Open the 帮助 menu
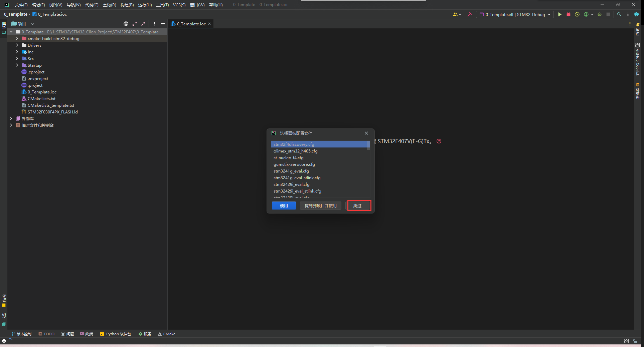Screen dimensions: 644x347 click(215, 5)
